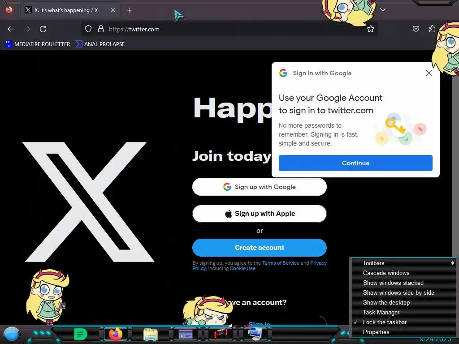Open Pocket save icon in toolbar
This screenshot has width=459, height=344.
pyautogui.click(x=416, y=29)
